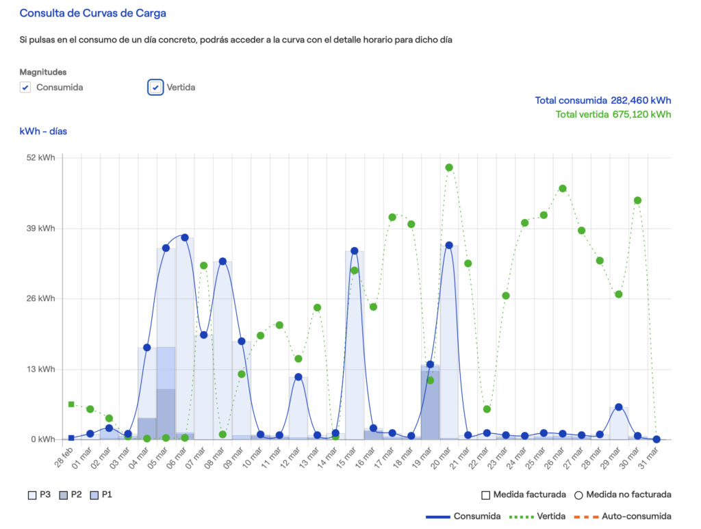Toggle the Vertida magnitude checkbox
701x529 pixels.
(156, 88)
